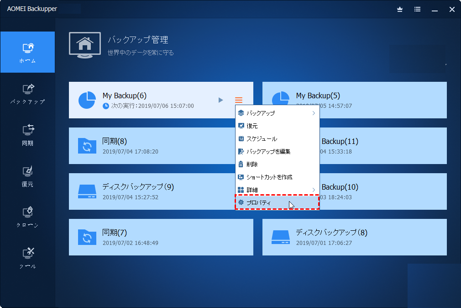Viewport: 461px width, 308px height.
Task: Choose 復元 in the context menu
Action: point(277,126)
